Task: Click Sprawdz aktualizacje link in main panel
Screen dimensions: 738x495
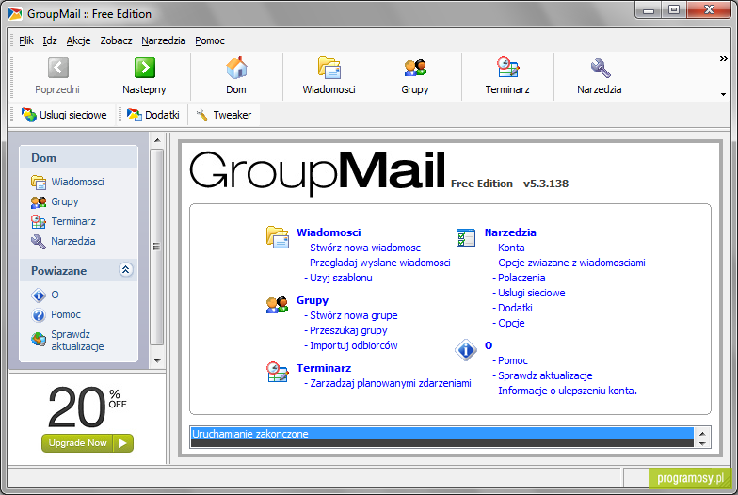Action: [x=545, y=375]
